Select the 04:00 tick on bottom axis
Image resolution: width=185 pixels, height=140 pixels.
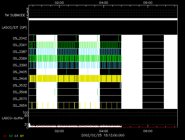click(x=103, y=131)
